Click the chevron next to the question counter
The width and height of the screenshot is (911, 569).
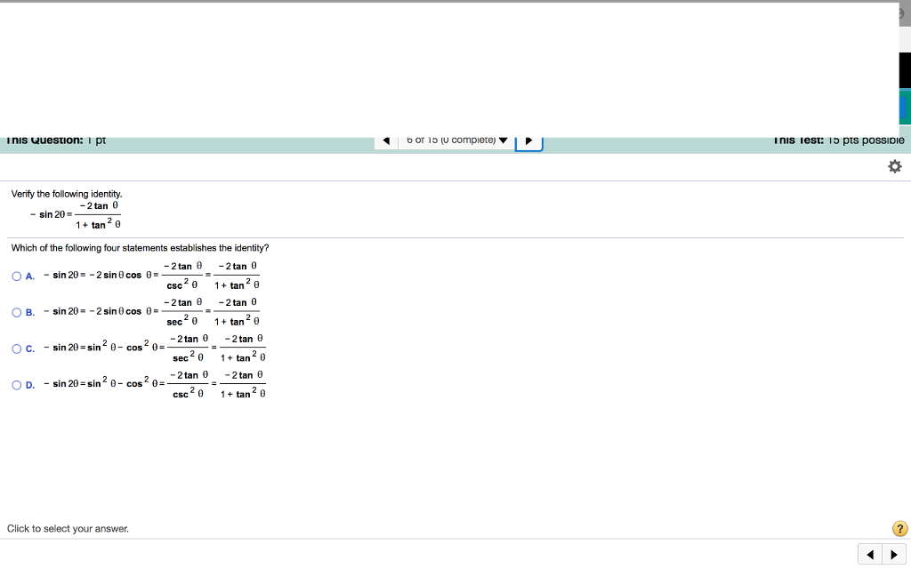(504, 140)
